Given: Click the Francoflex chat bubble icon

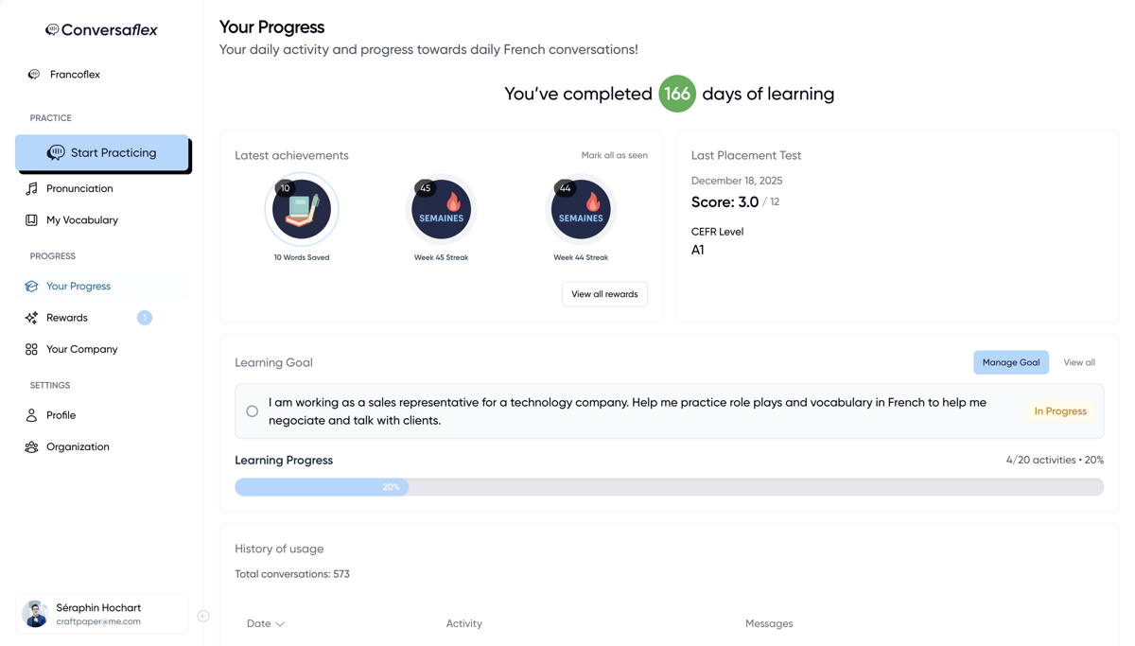Looking at the screenshot, I should point(34,75).
